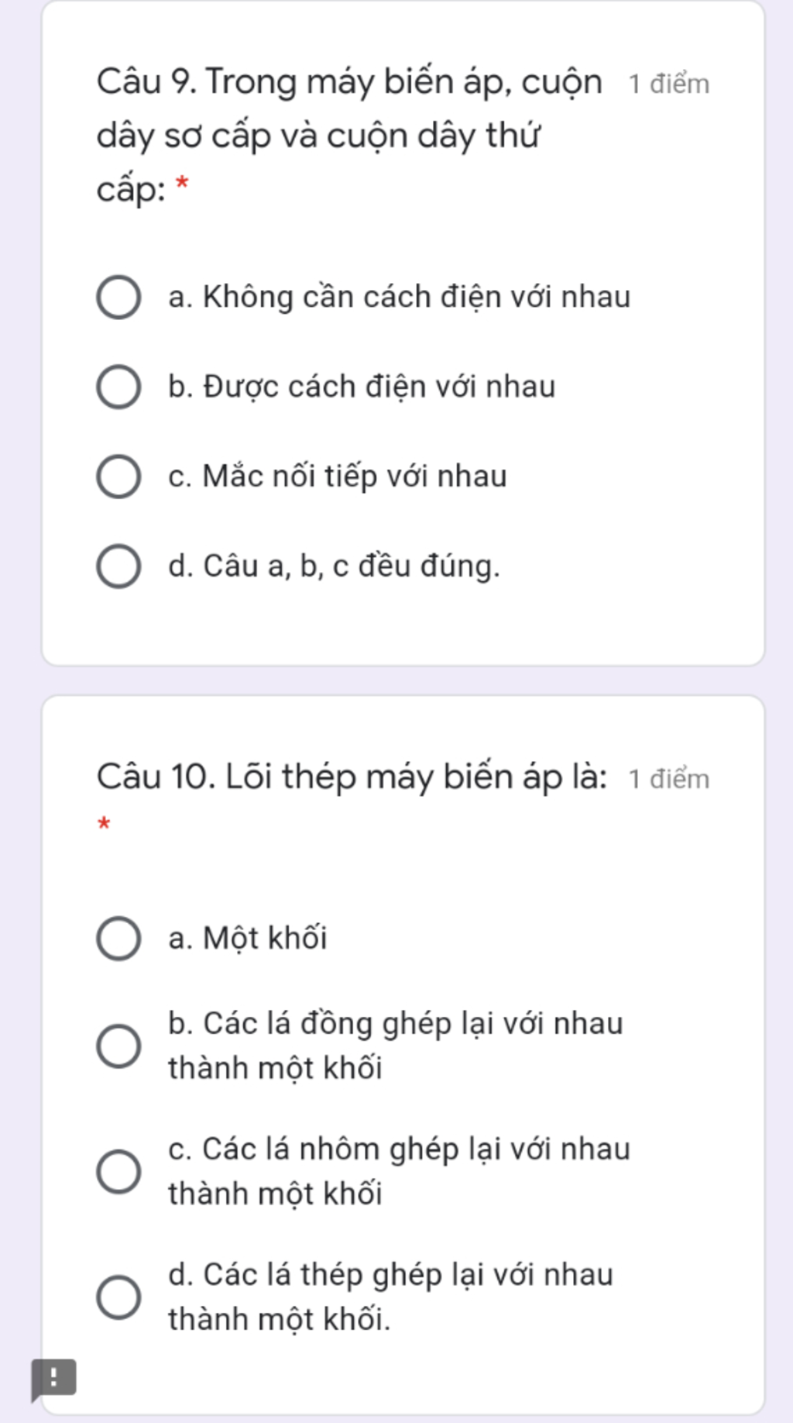Screen dimensions: 793x1423
Task: Select radio option 'b. Được cách điện với nhau'
Action: coord(118,388)
